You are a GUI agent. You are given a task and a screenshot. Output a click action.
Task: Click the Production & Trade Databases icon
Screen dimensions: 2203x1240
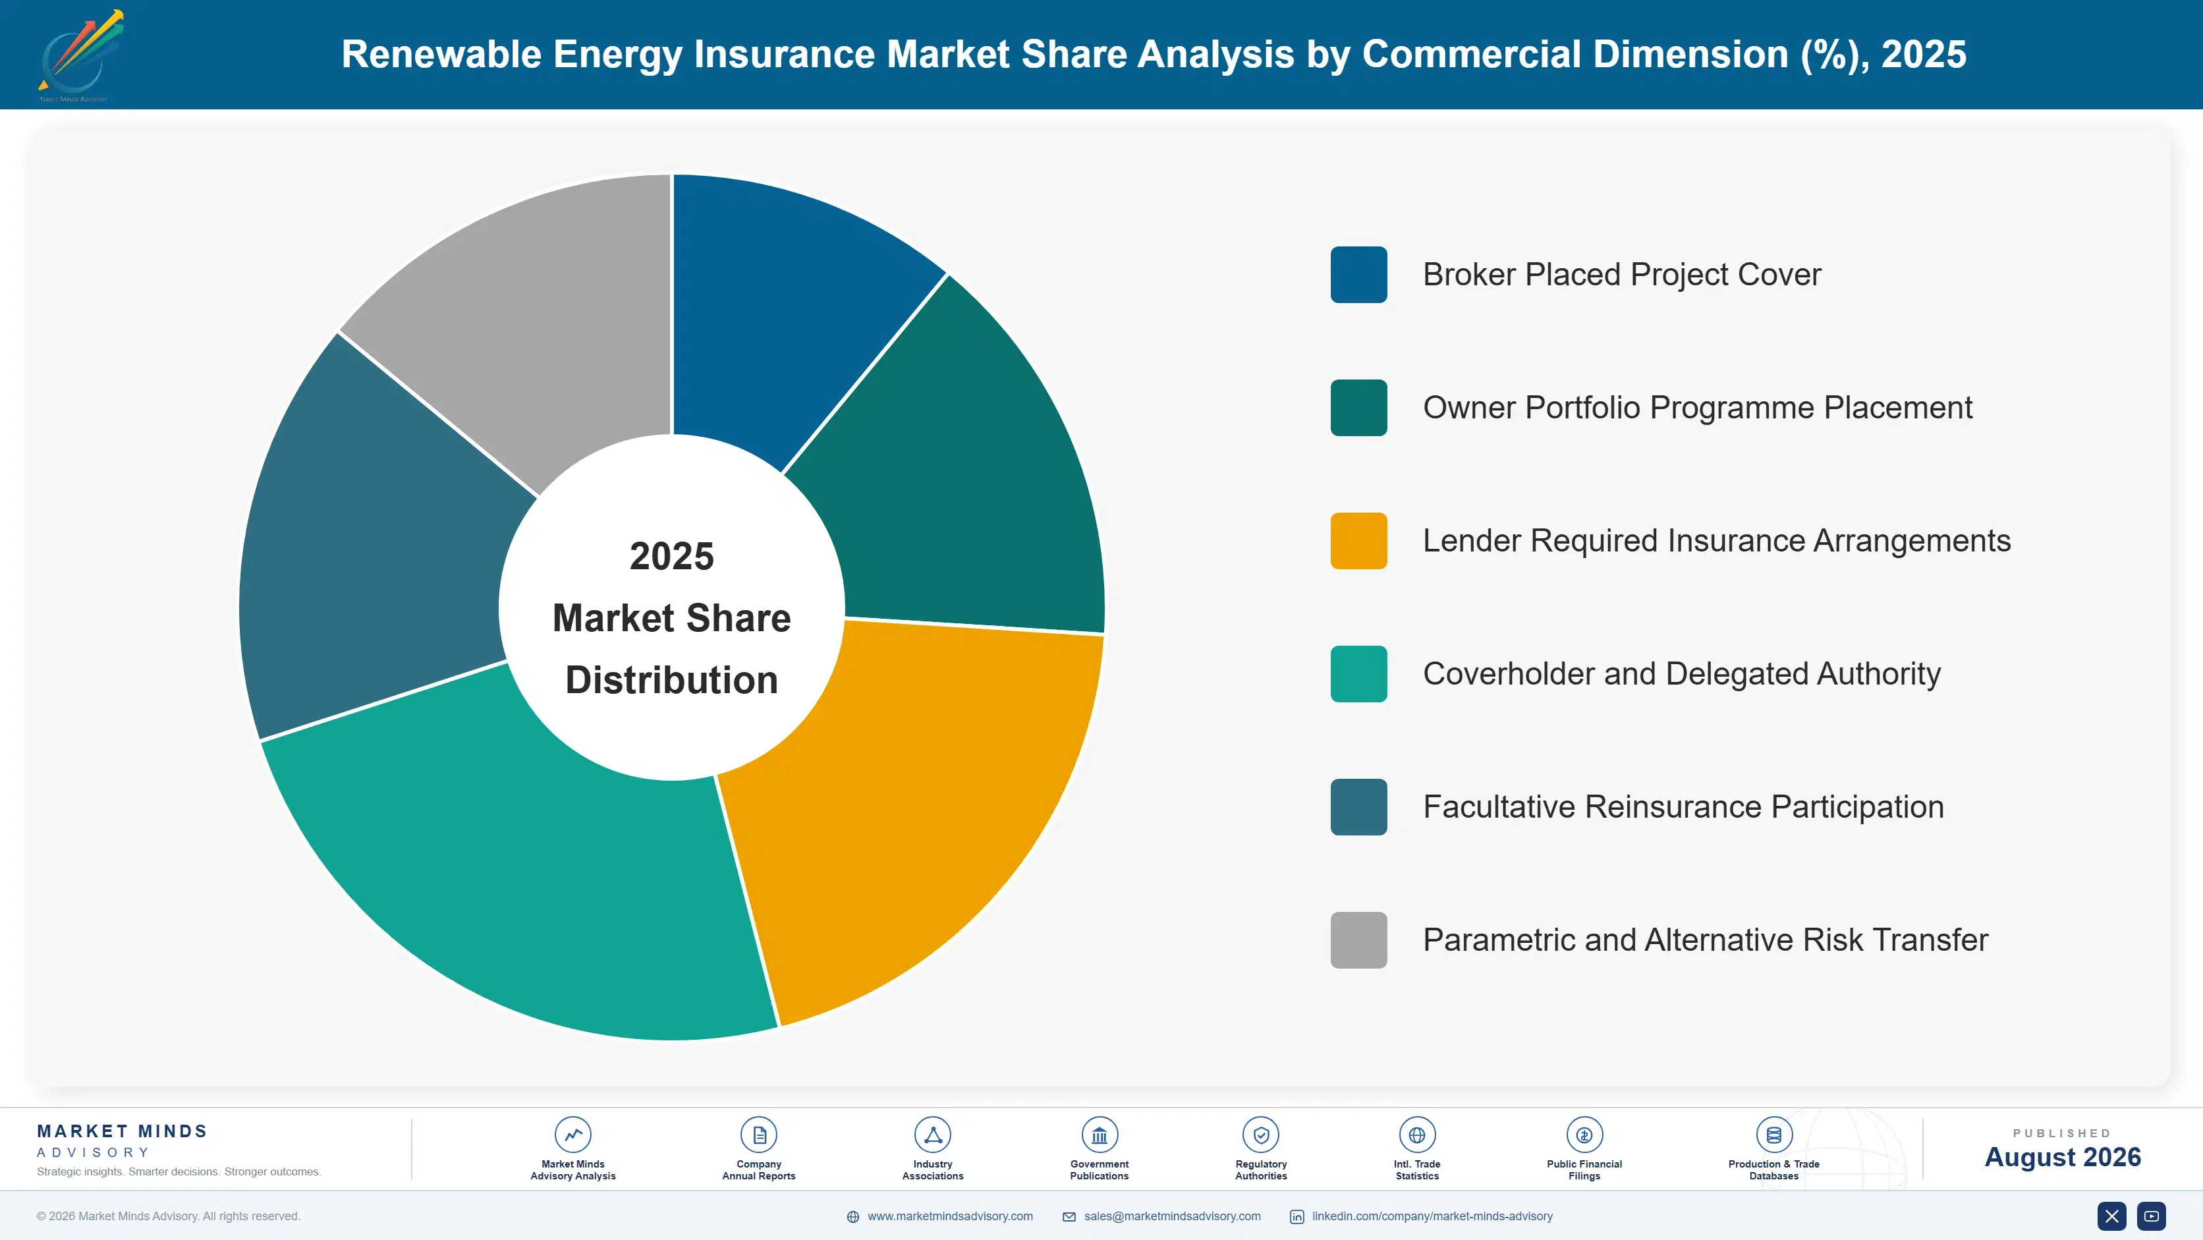click(x=1773, y=1135)
